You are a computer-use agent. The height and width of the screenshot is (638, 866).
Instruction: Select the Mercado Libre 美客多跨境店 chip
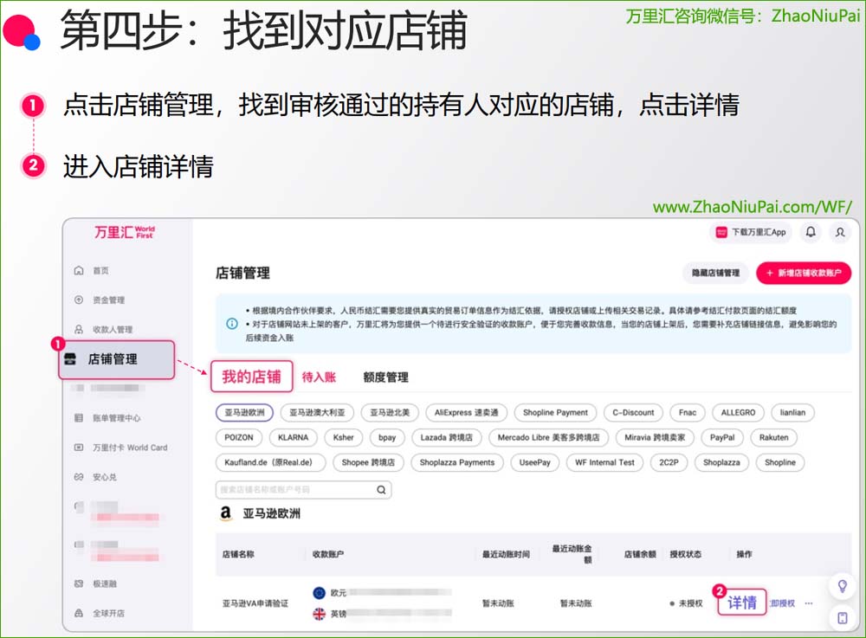(x=548, y=437)
